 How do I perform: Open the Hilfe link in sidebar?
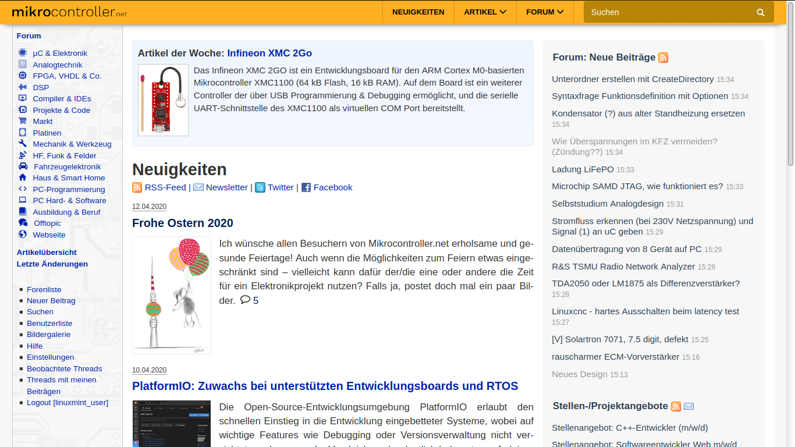(34, 346)
